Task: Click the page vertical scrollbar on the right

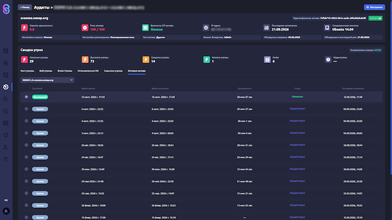Action: click(391, 87)
